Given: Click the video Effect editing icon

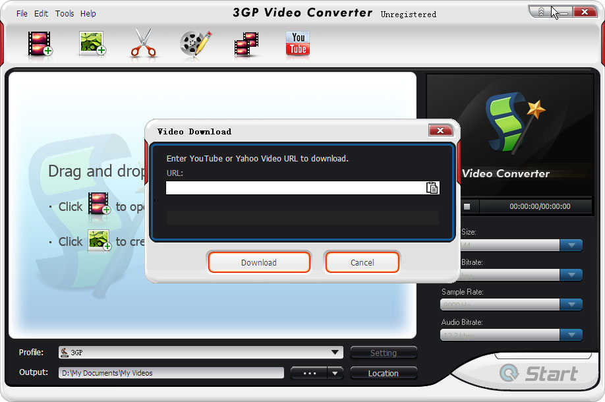Looking at the screenshot, I should coord(194,43).
